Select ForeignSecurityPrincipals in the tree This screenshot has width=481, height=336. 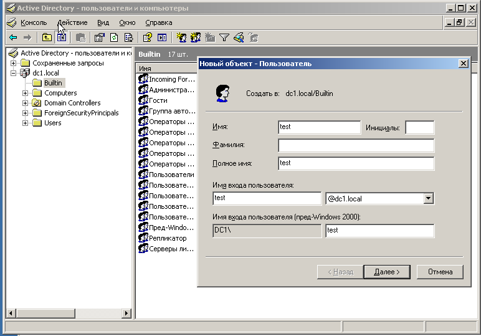point(81,113)
